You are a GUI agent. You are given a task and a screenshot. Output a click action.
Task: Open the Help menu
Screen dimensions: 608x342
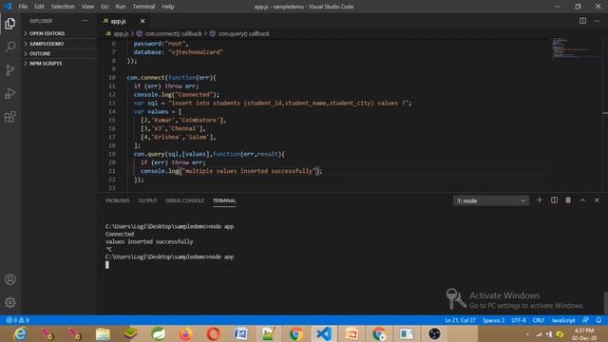click(x=168, y=7)
